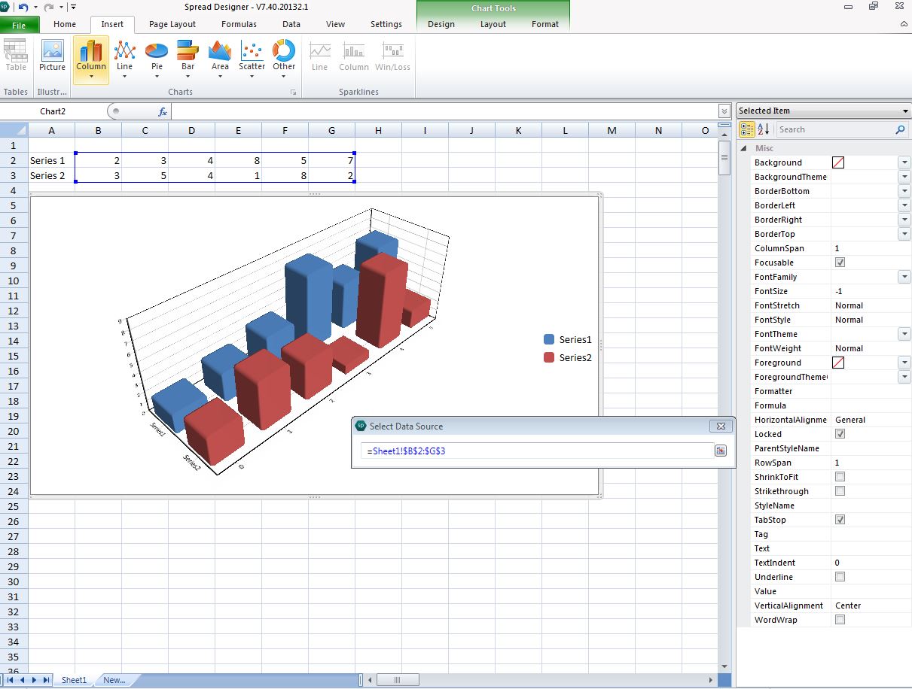Click the Redo icon in quick access toolbar

coord(49,7)
